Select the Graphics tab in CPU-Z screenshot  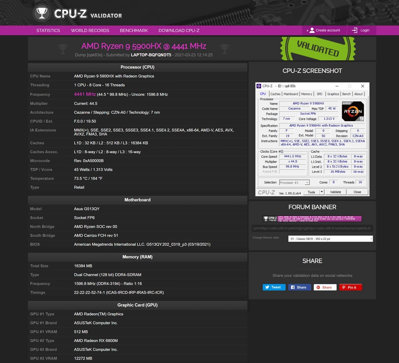click(x=333, y=94)
